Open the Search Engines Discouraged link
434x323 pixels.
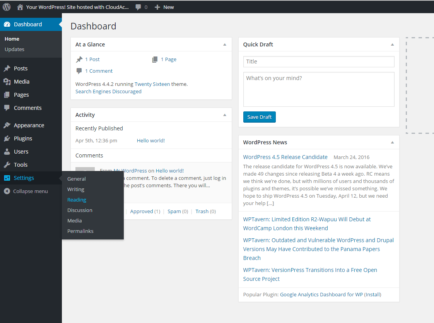point(108,92)
